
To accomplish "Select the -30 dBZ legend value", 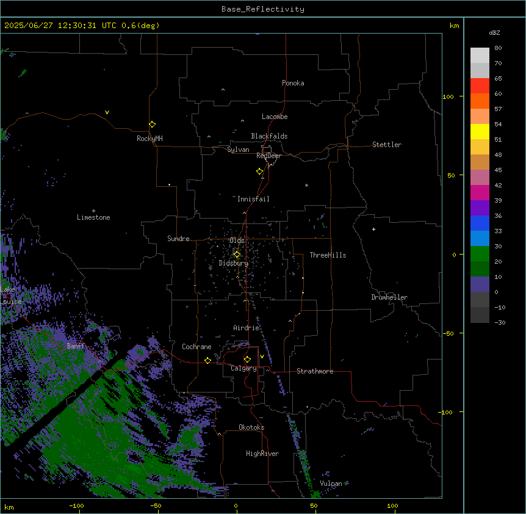I will tap(500, 322).
